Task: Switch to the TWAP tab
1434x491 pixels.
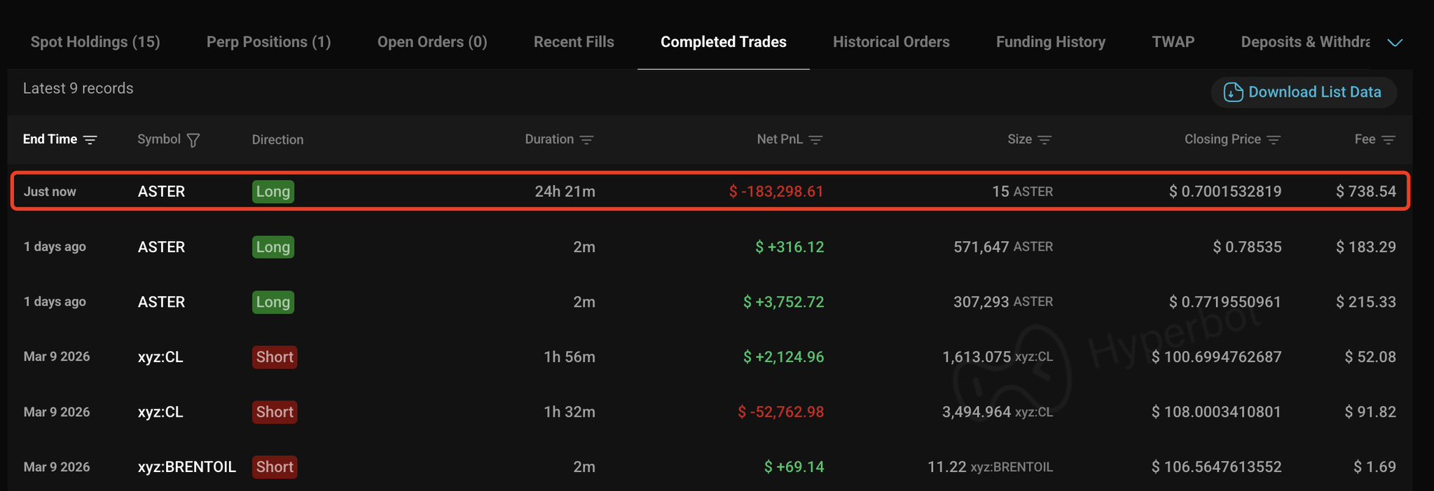Action: [1173, 42]
